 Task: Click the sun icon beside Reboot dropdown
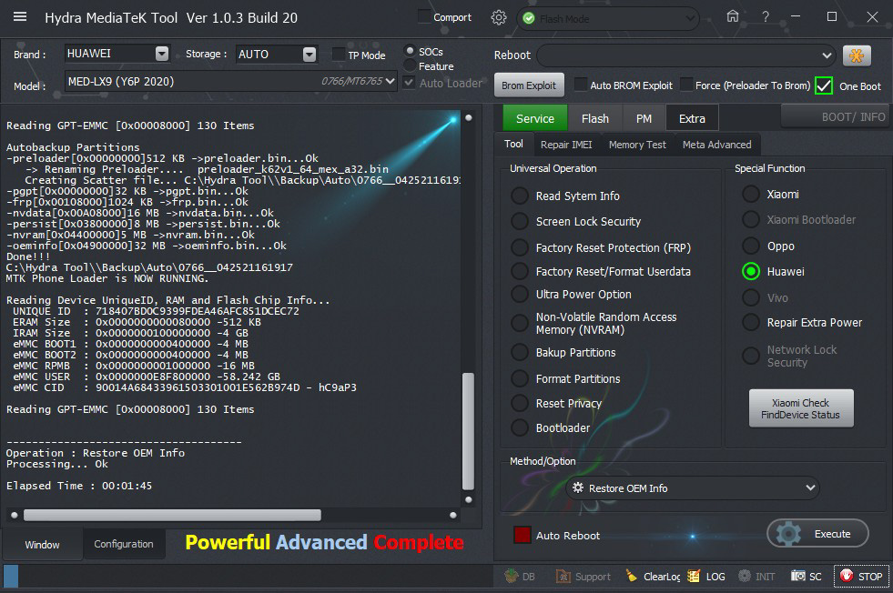pos(856,55)
